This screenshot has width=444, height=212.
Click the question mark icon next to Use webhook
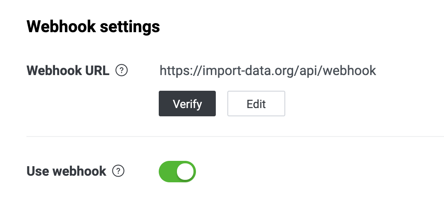coord(118,171)
